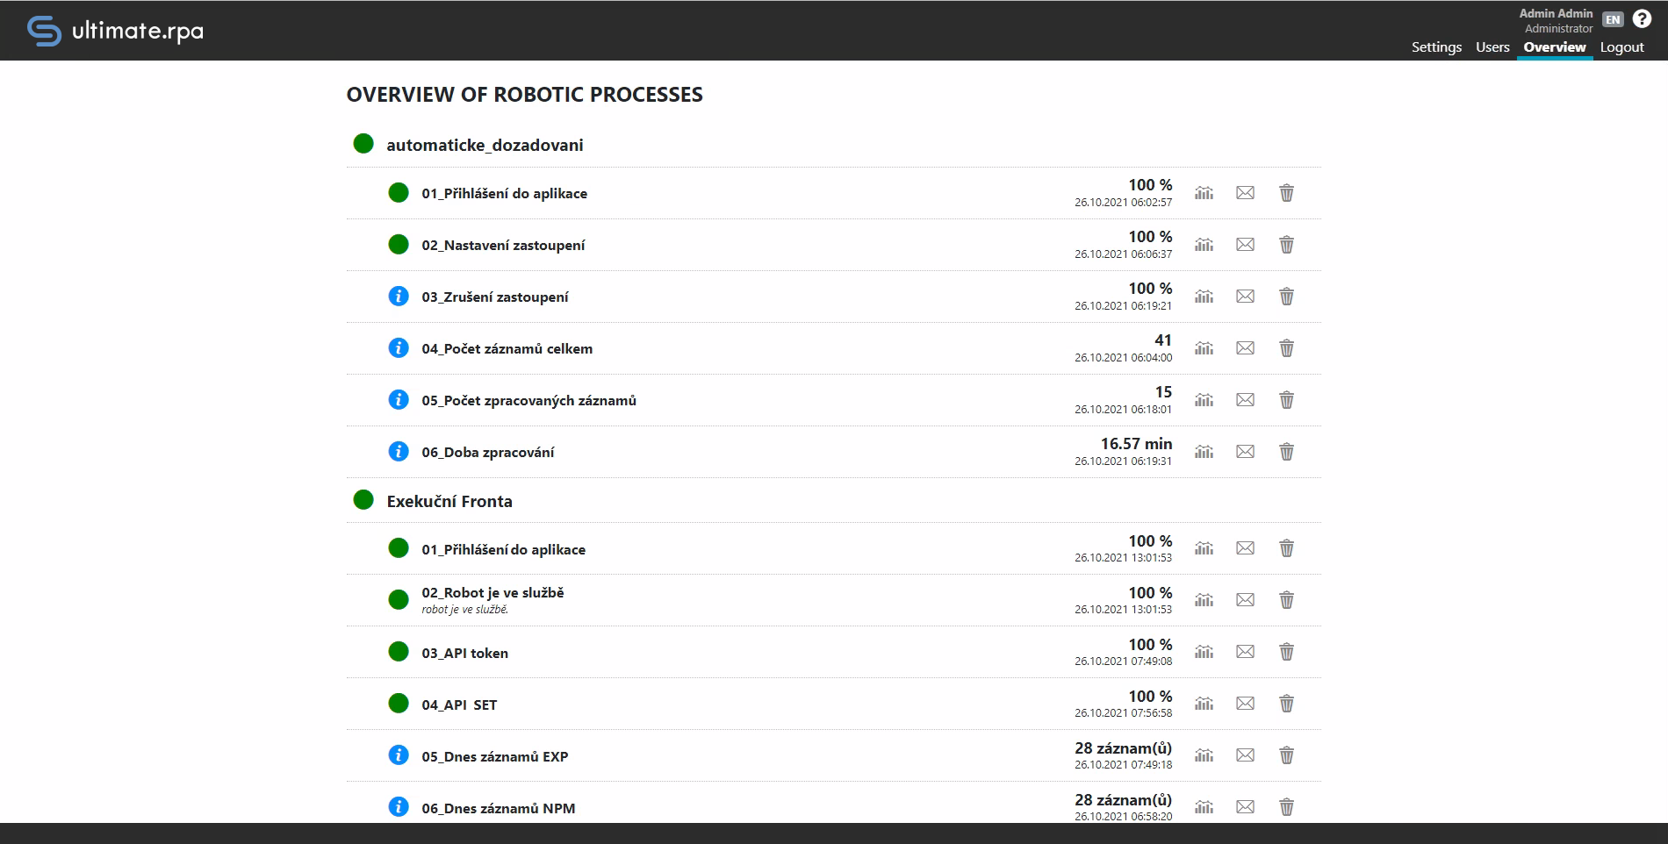Delete 05_Dnes záznamů EXP
This screenshot has height=844, width=1668.
[1286, 755]
